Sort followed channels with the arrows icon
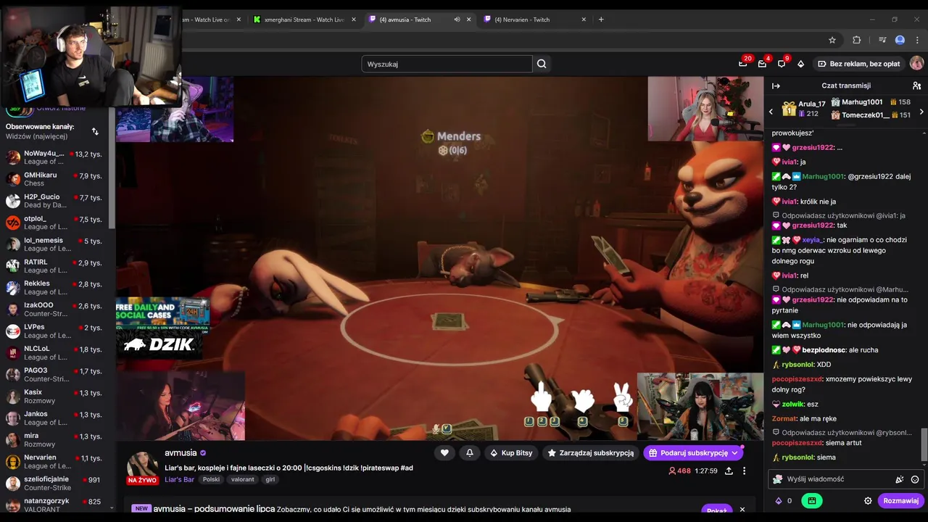The height and width of the screenshot is (522, 928). point(95,131)
